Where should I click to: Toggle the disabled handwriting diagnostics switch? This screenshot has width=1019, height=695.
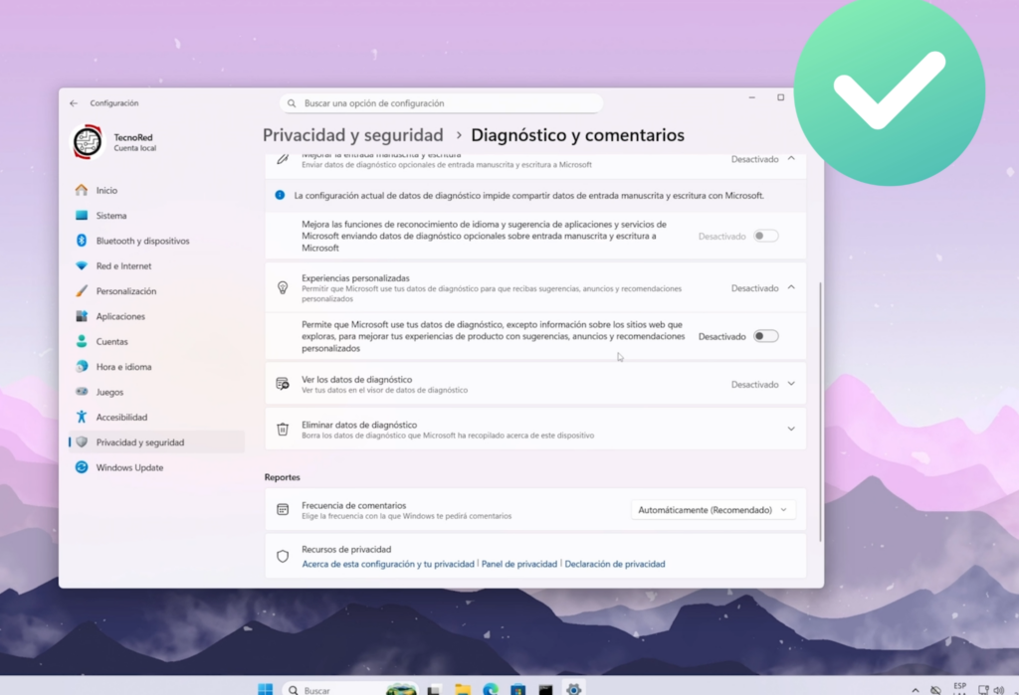coord(765,237)
